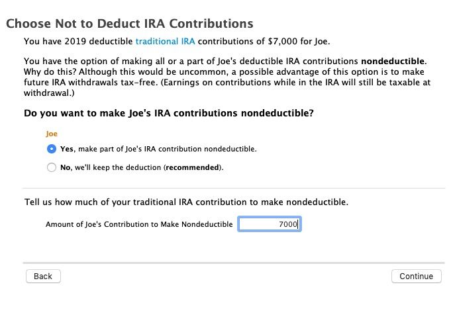Proceed using the Continue button

(417, 276)
